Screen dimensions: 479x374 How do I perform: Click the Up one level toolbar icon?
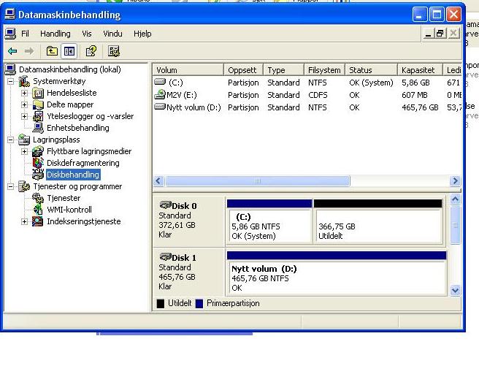point(52,51)
